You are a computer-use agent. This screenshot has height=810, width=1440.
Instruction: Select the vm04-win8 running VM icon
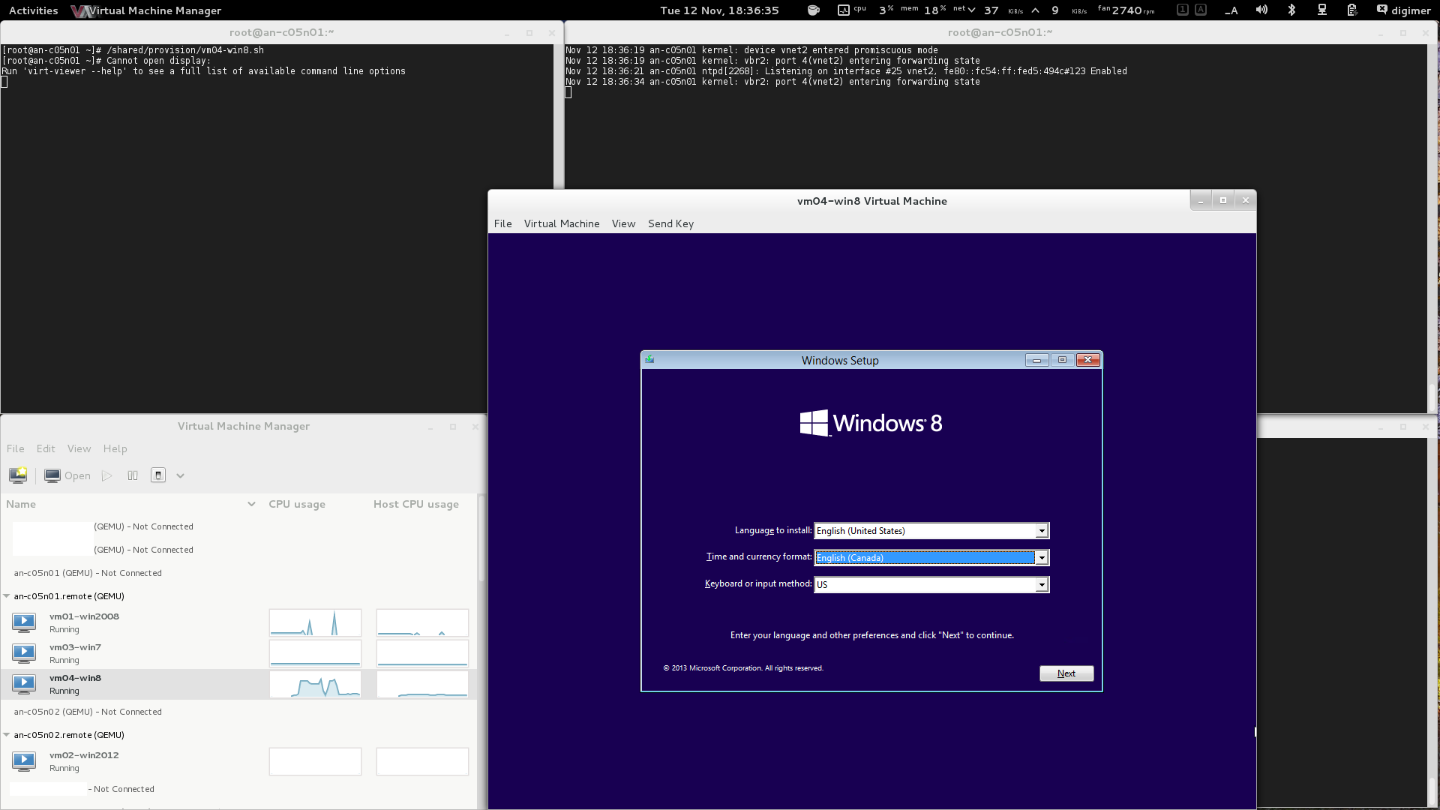(x=24, y=683)
